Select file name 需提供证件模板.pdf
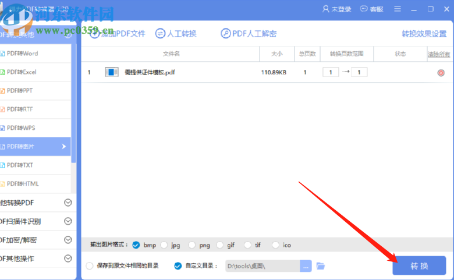This screenshot has height=280, width=454. (x=150, y=72)
